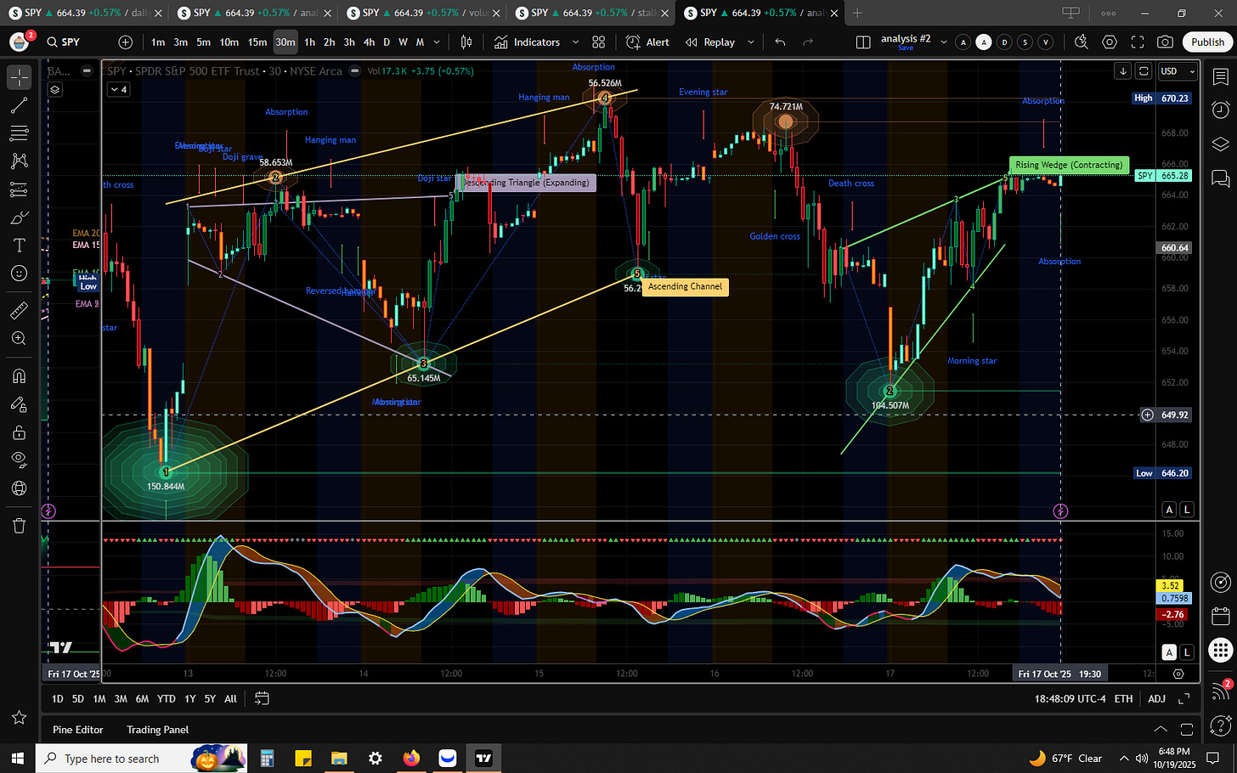The image size is (1237, 773).
Task: Toggle magnet mode for drawings
Action: pyautogui.click(x=19, y=376)
